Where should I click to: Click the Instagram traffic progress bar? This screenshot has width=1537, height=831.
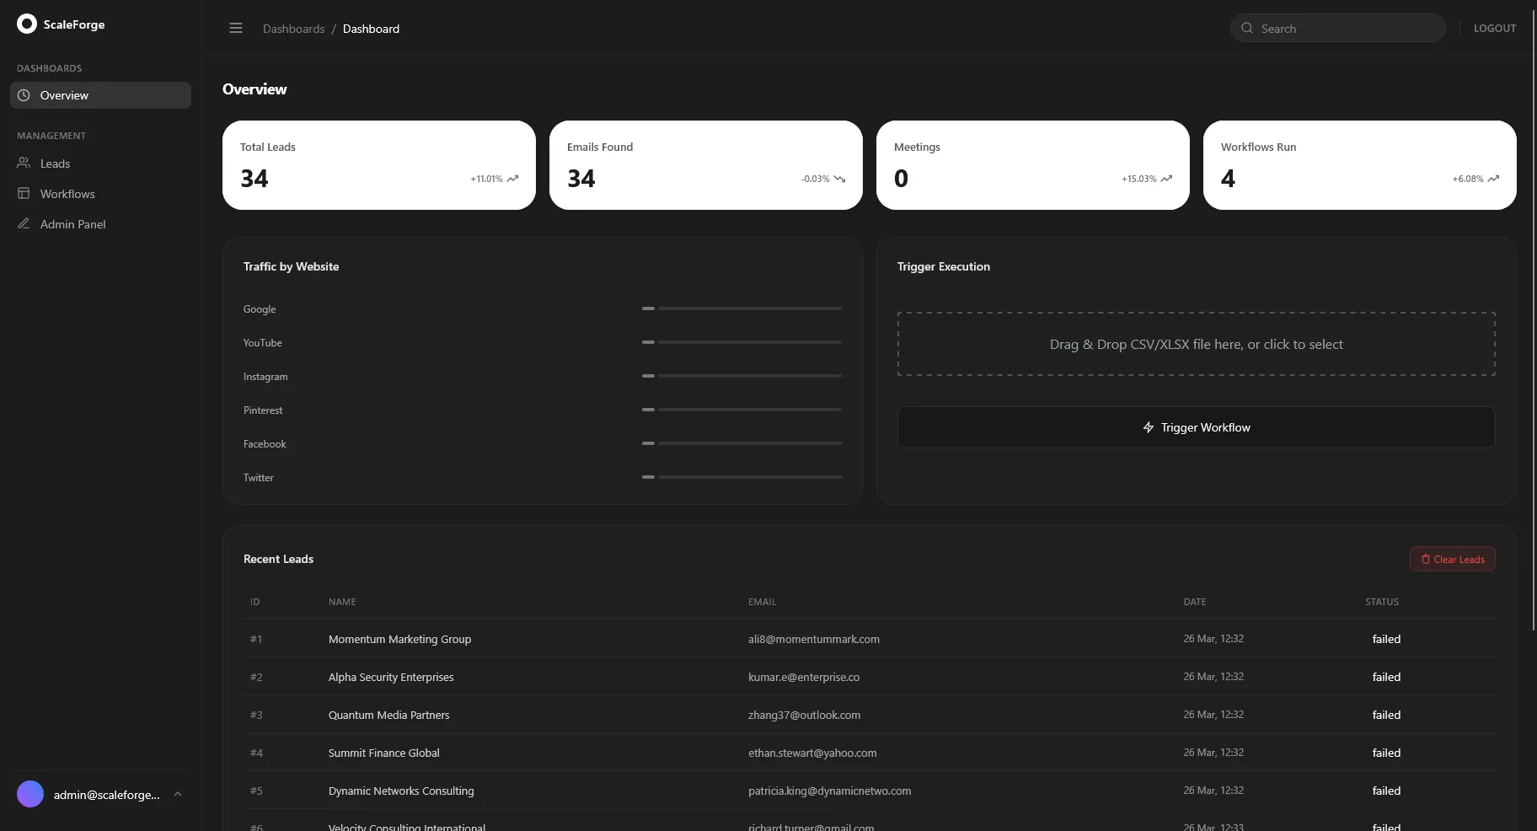tap(742, 376)
